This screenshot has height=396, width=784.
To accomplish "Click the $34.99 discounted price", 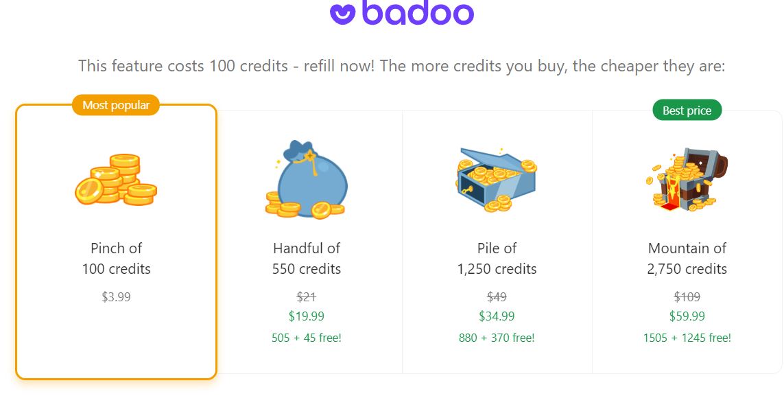I will pos(497,316).
